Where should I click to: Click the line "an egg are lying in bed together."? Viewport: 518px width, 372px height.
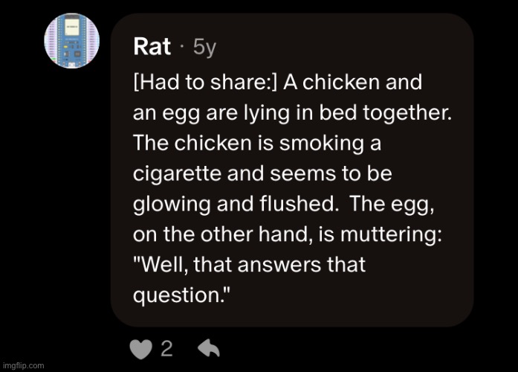292,113
